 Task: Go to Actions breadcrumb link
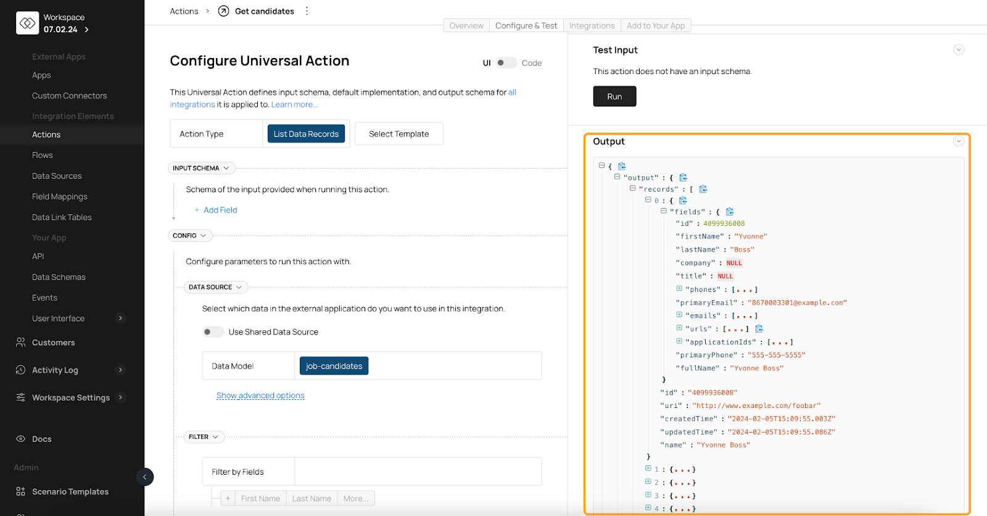point(184,11)
